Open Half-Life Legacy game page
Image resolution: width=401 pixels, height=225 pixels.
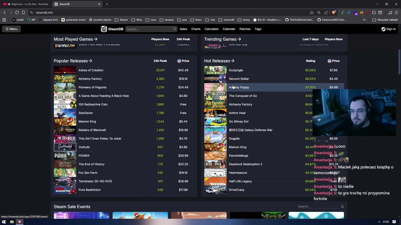[240, 181]
